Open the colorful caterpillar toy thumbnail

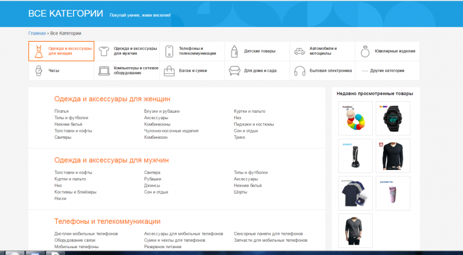click(x=355, y=119)
